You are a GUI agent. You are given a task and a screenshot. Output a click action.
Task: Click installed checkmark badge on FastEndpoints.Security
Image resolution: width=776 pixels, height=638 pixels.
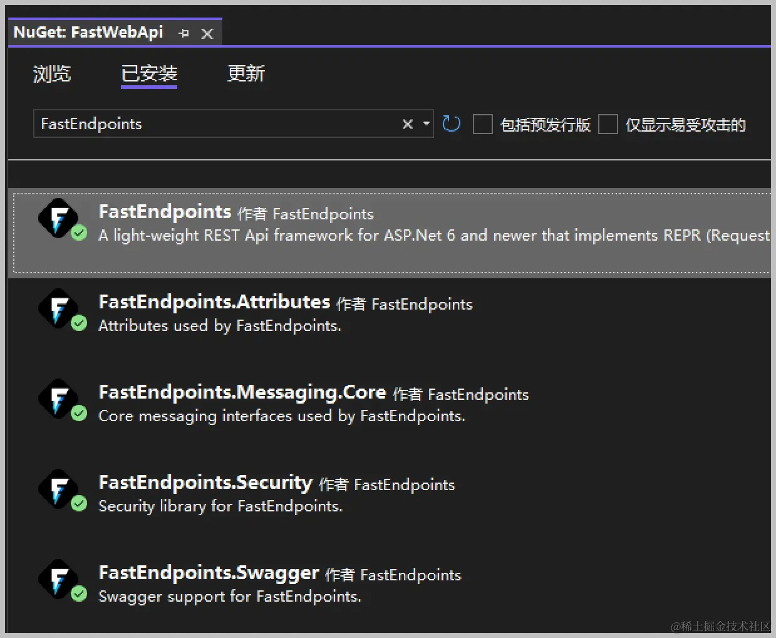(79, 504)
